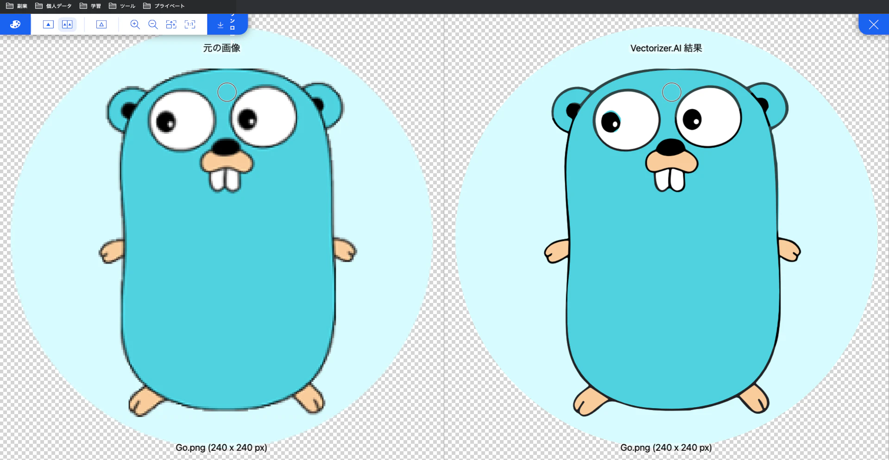The height and width of the screenshot is (460, 889).
Task: Click the Vectorizer.AI 結果 label
Action: pos(666,48)
